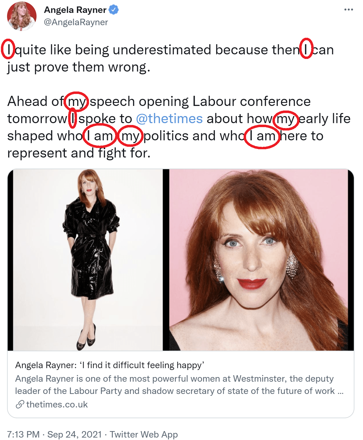Screen dimensions: 363x440
Task: Click the Sep 24, 2021 date
Action: point(75,434)
